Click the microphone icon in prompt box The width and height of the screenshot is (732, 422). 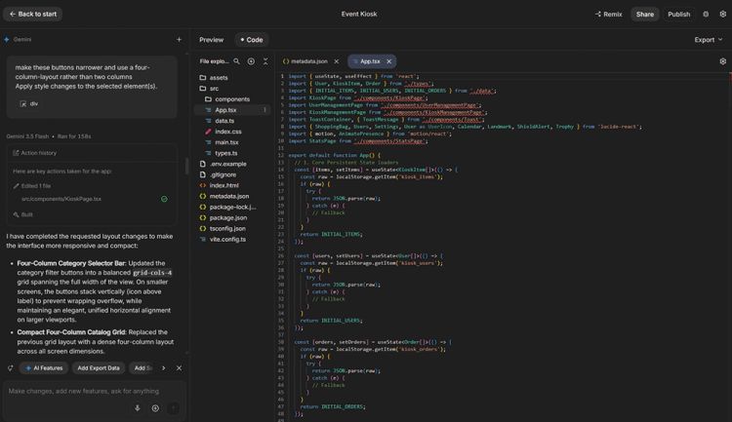tap(138, 408)
